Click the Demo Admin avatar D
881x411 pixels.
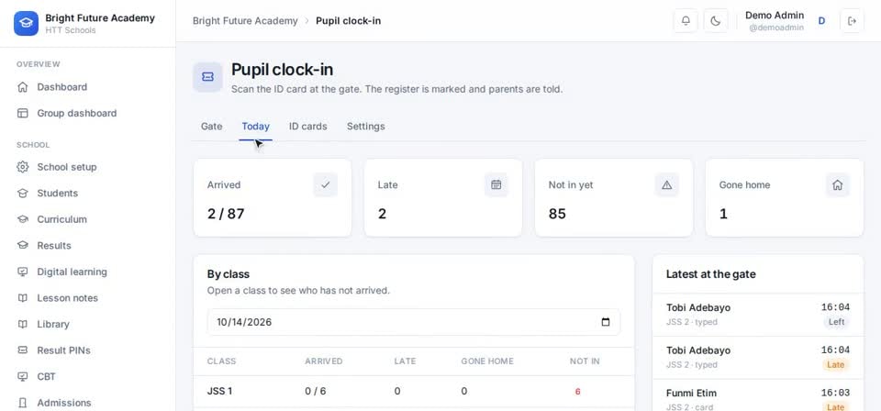click(821, 21)
